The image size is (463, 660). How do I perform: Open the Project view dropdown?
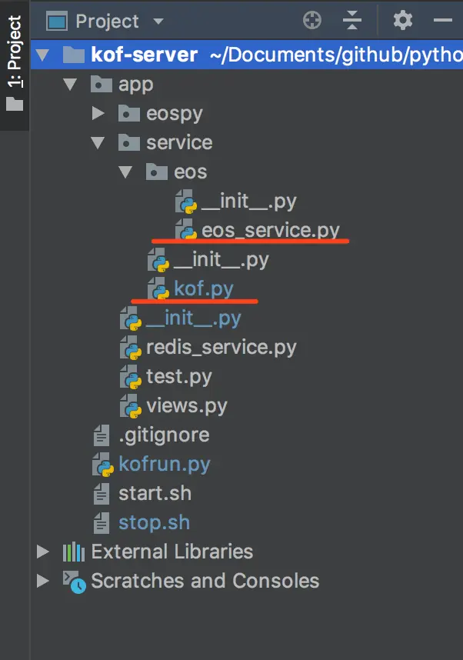point(158,22)
